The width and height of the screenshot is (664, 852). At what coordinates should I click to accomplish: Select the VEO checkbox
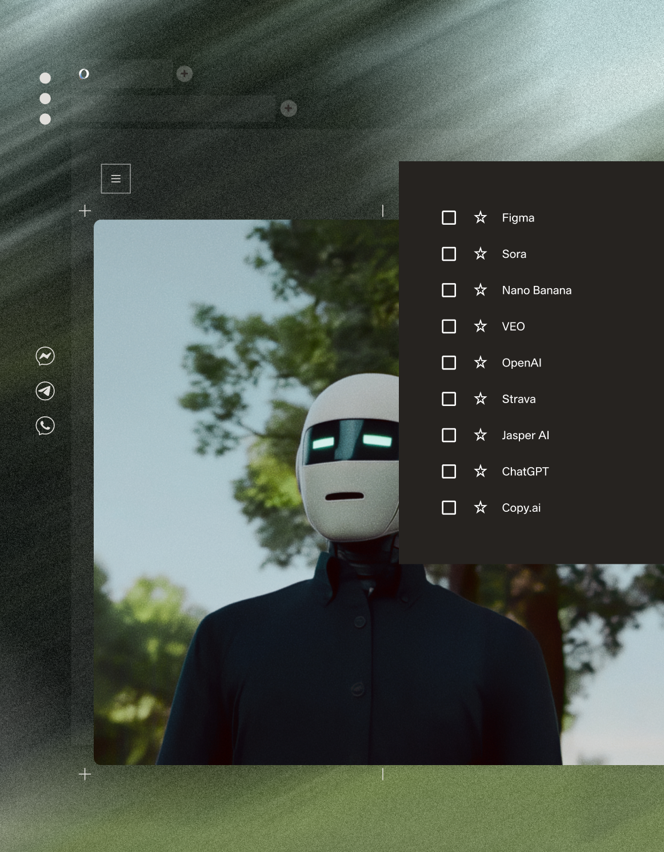[449, 327]
